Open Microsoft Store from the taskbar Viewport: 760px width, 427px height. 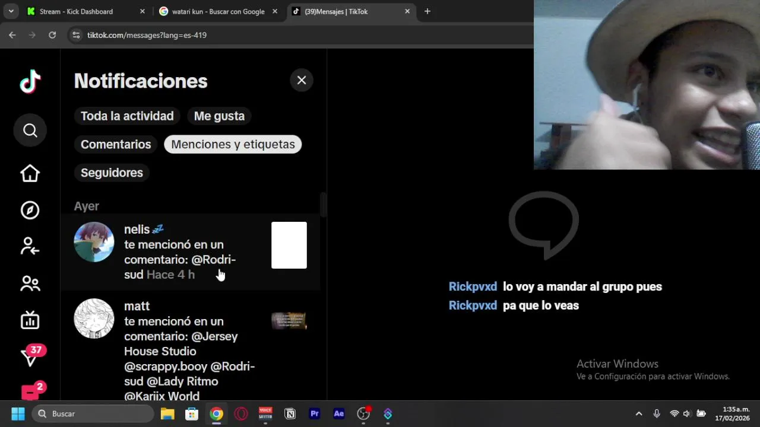click(192, 414)
